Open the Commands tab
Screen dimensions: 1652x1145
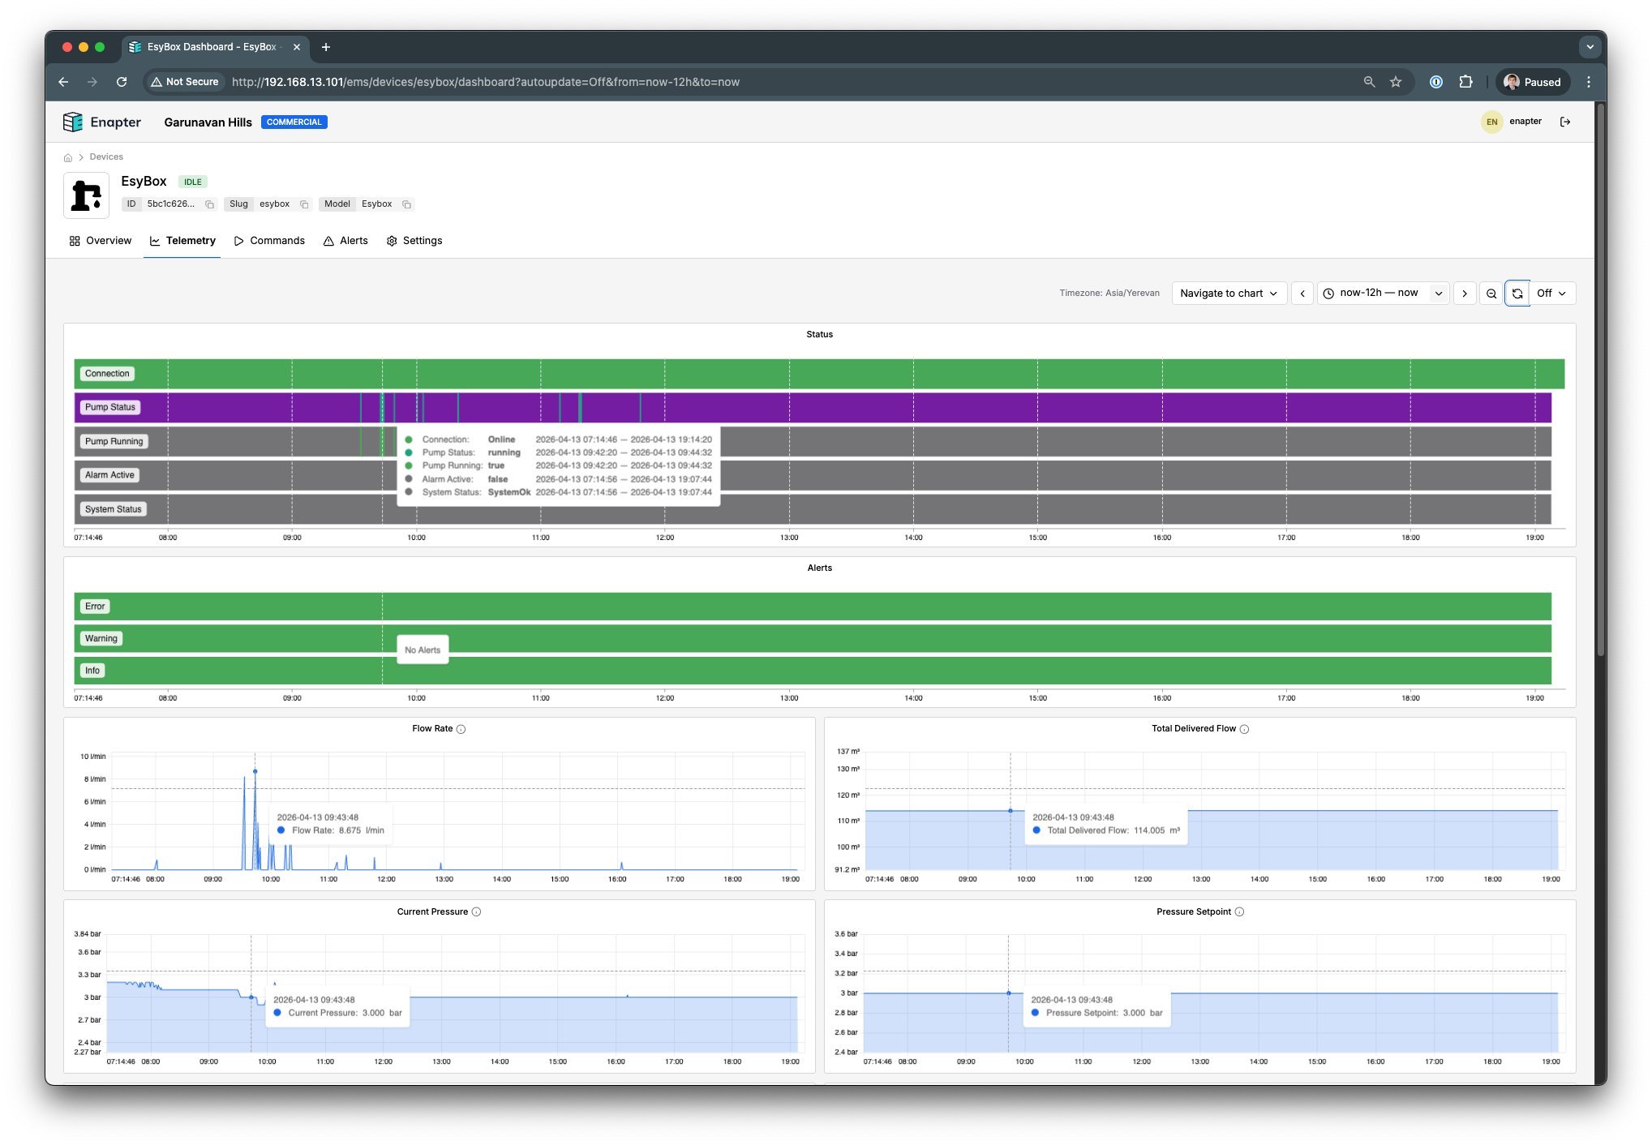(269, 241)
